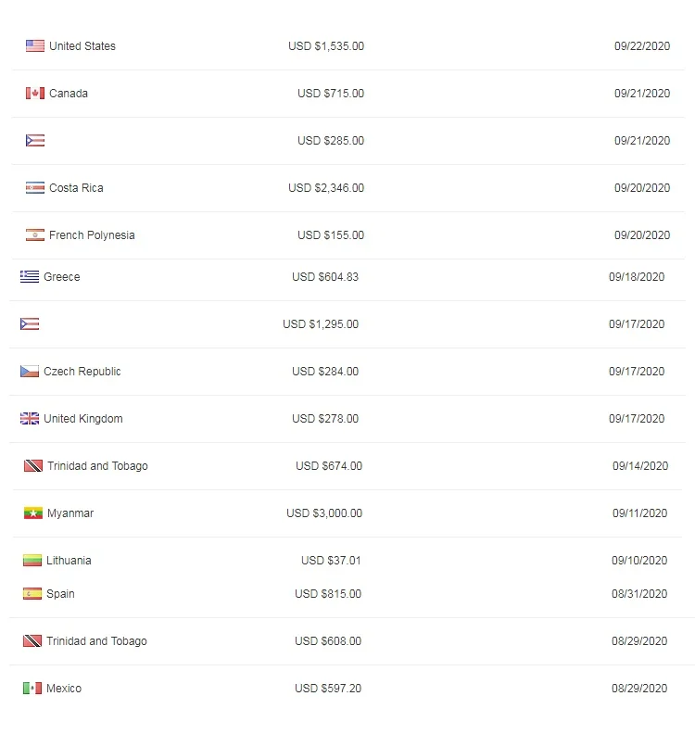Click the Costa Rica flag icon
Image resolution: width=695 pixels, height=734 pixels.
pyautogui.click(x=35, y=188)
